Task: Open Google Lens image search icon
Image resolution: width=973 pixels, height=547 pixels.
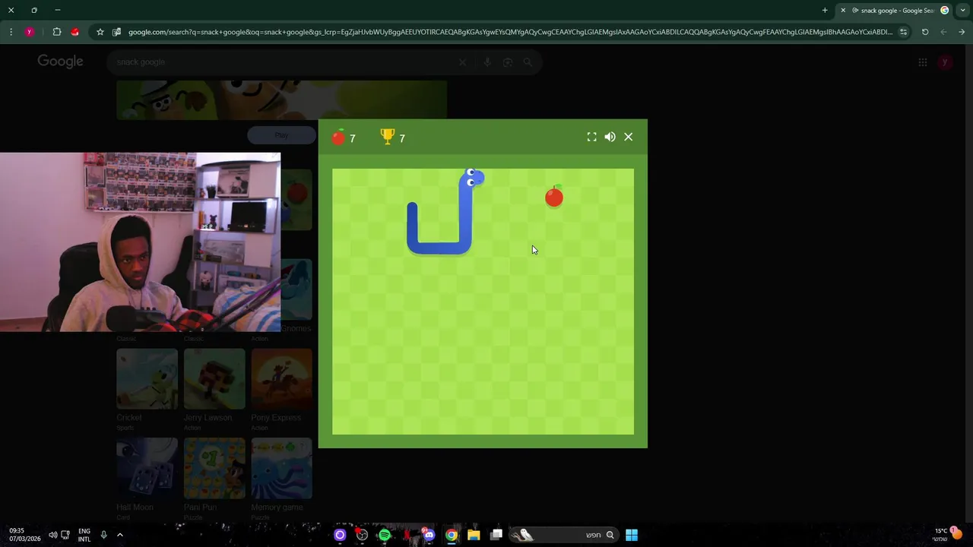Action: tap(508, 62)
